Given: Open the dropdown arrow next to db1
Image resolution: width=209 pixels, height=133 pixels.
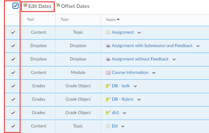Looking at the screenshot, I should (x=124, y=113).
